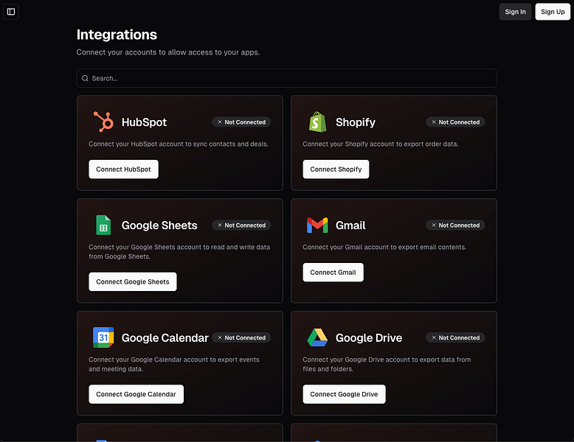Click the Google Sheets card title
Viewport: 574px width, 442px height.
coord(159,225)
